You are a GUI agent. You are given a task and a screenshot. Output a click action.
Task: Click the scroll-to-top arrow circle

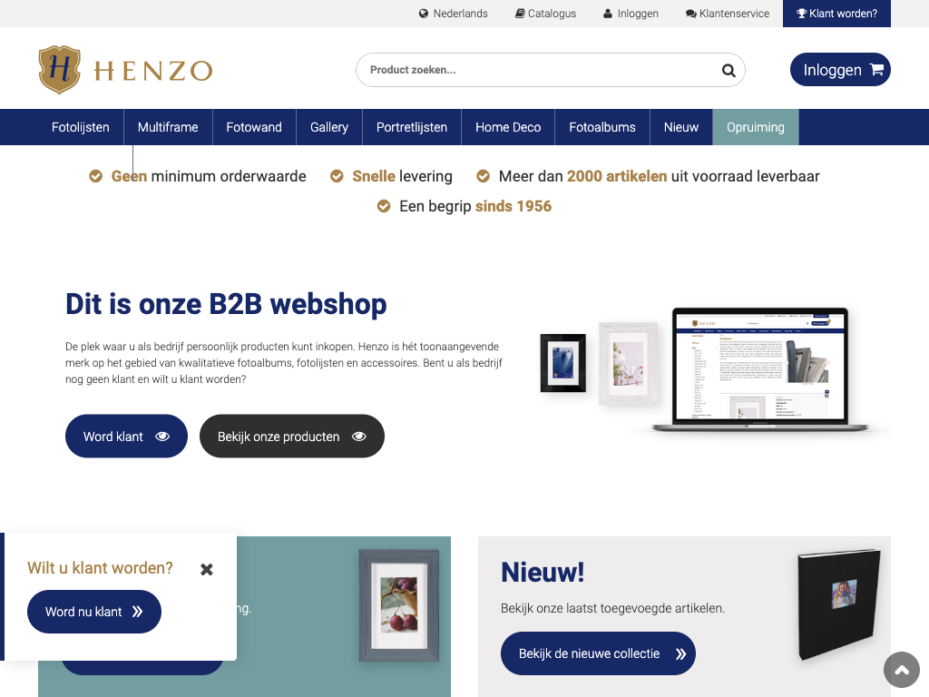point(901,670)
